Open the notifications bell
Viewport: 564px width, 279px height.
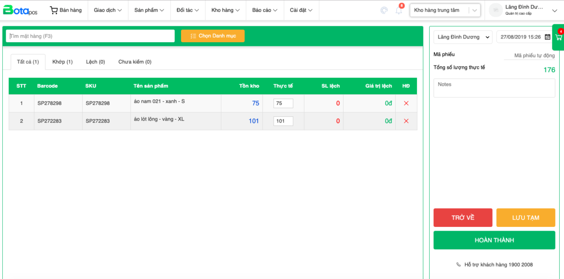pyautogui.click(x=399, y=10)
